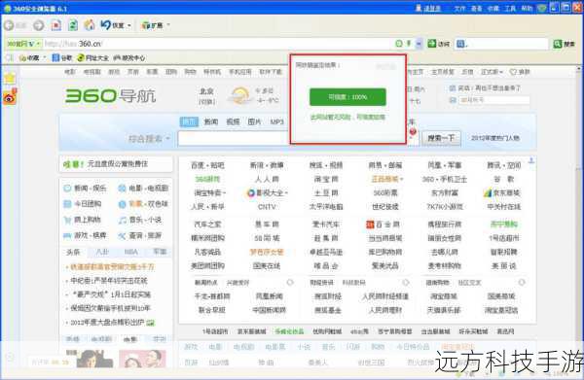584x380 pixels.
Task: Select the 图片 search tab
Action: [254, 121]
